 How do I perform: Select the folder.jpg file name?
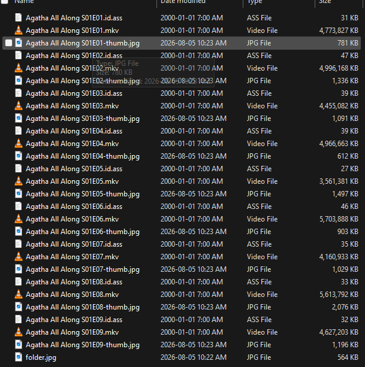41,357
